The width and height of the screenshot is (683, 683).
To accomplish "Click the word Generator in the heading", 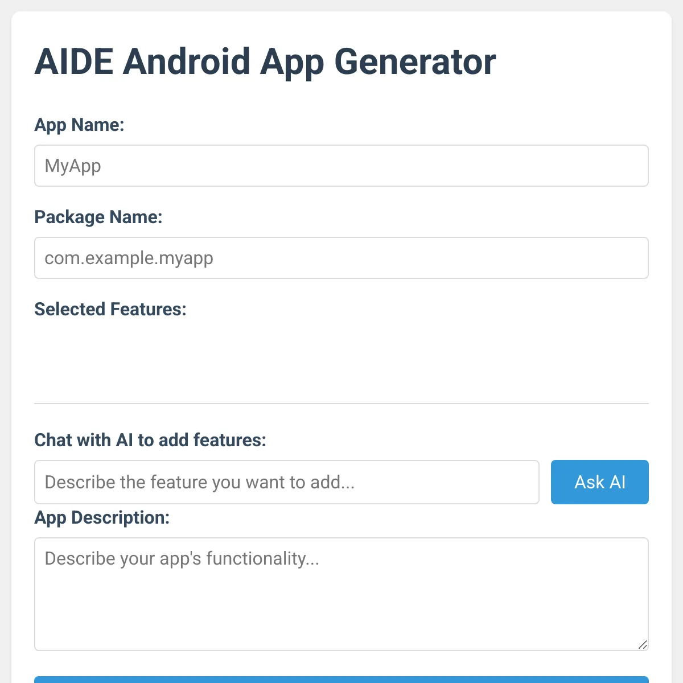I will [415, 61].
